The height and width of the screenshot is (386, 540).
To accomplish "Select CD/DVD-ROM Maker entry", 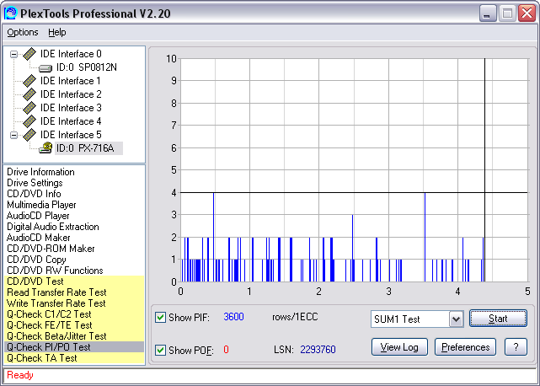I will point(51,249).
